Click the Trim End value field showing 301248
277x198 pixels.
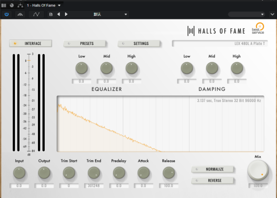tap(94, 186)
